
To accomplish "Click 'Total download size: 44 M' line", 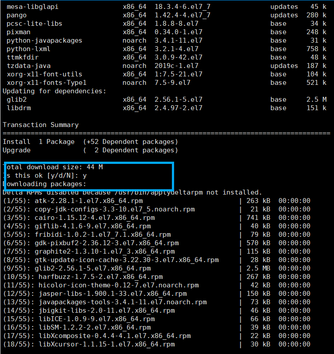I will (53, 167).
